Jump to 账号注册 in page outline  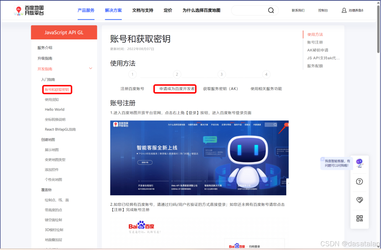315,42
